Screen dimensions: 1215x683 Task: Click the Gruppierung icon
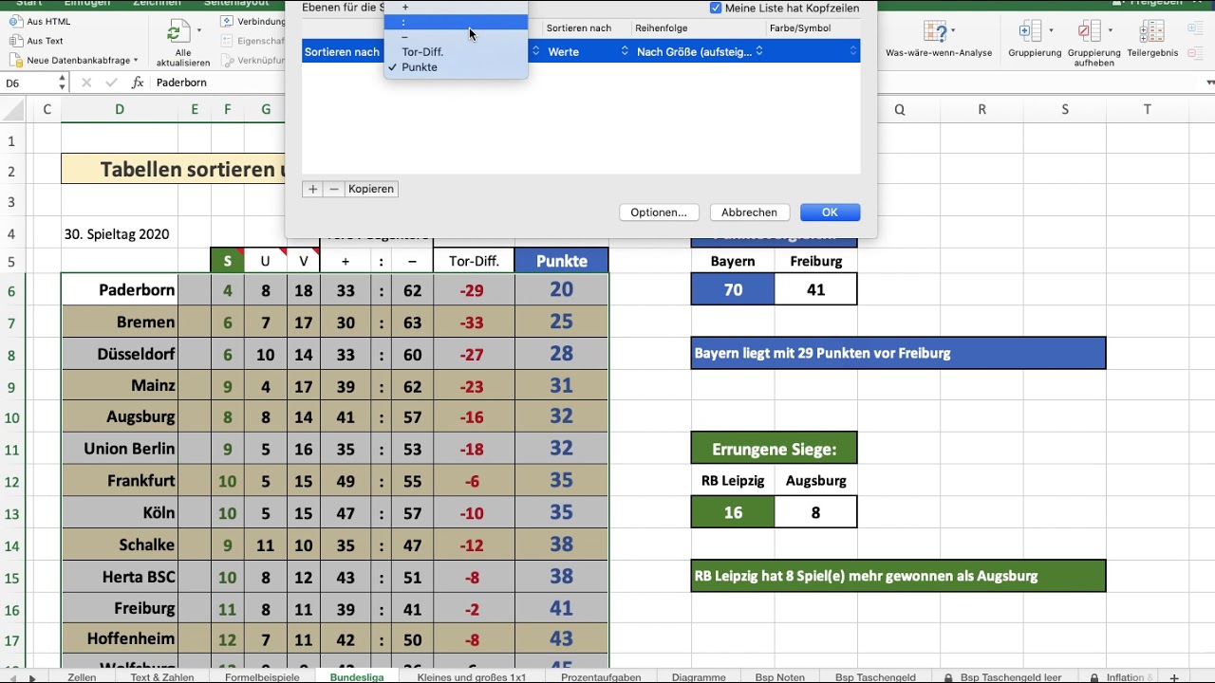[1031, 31]
